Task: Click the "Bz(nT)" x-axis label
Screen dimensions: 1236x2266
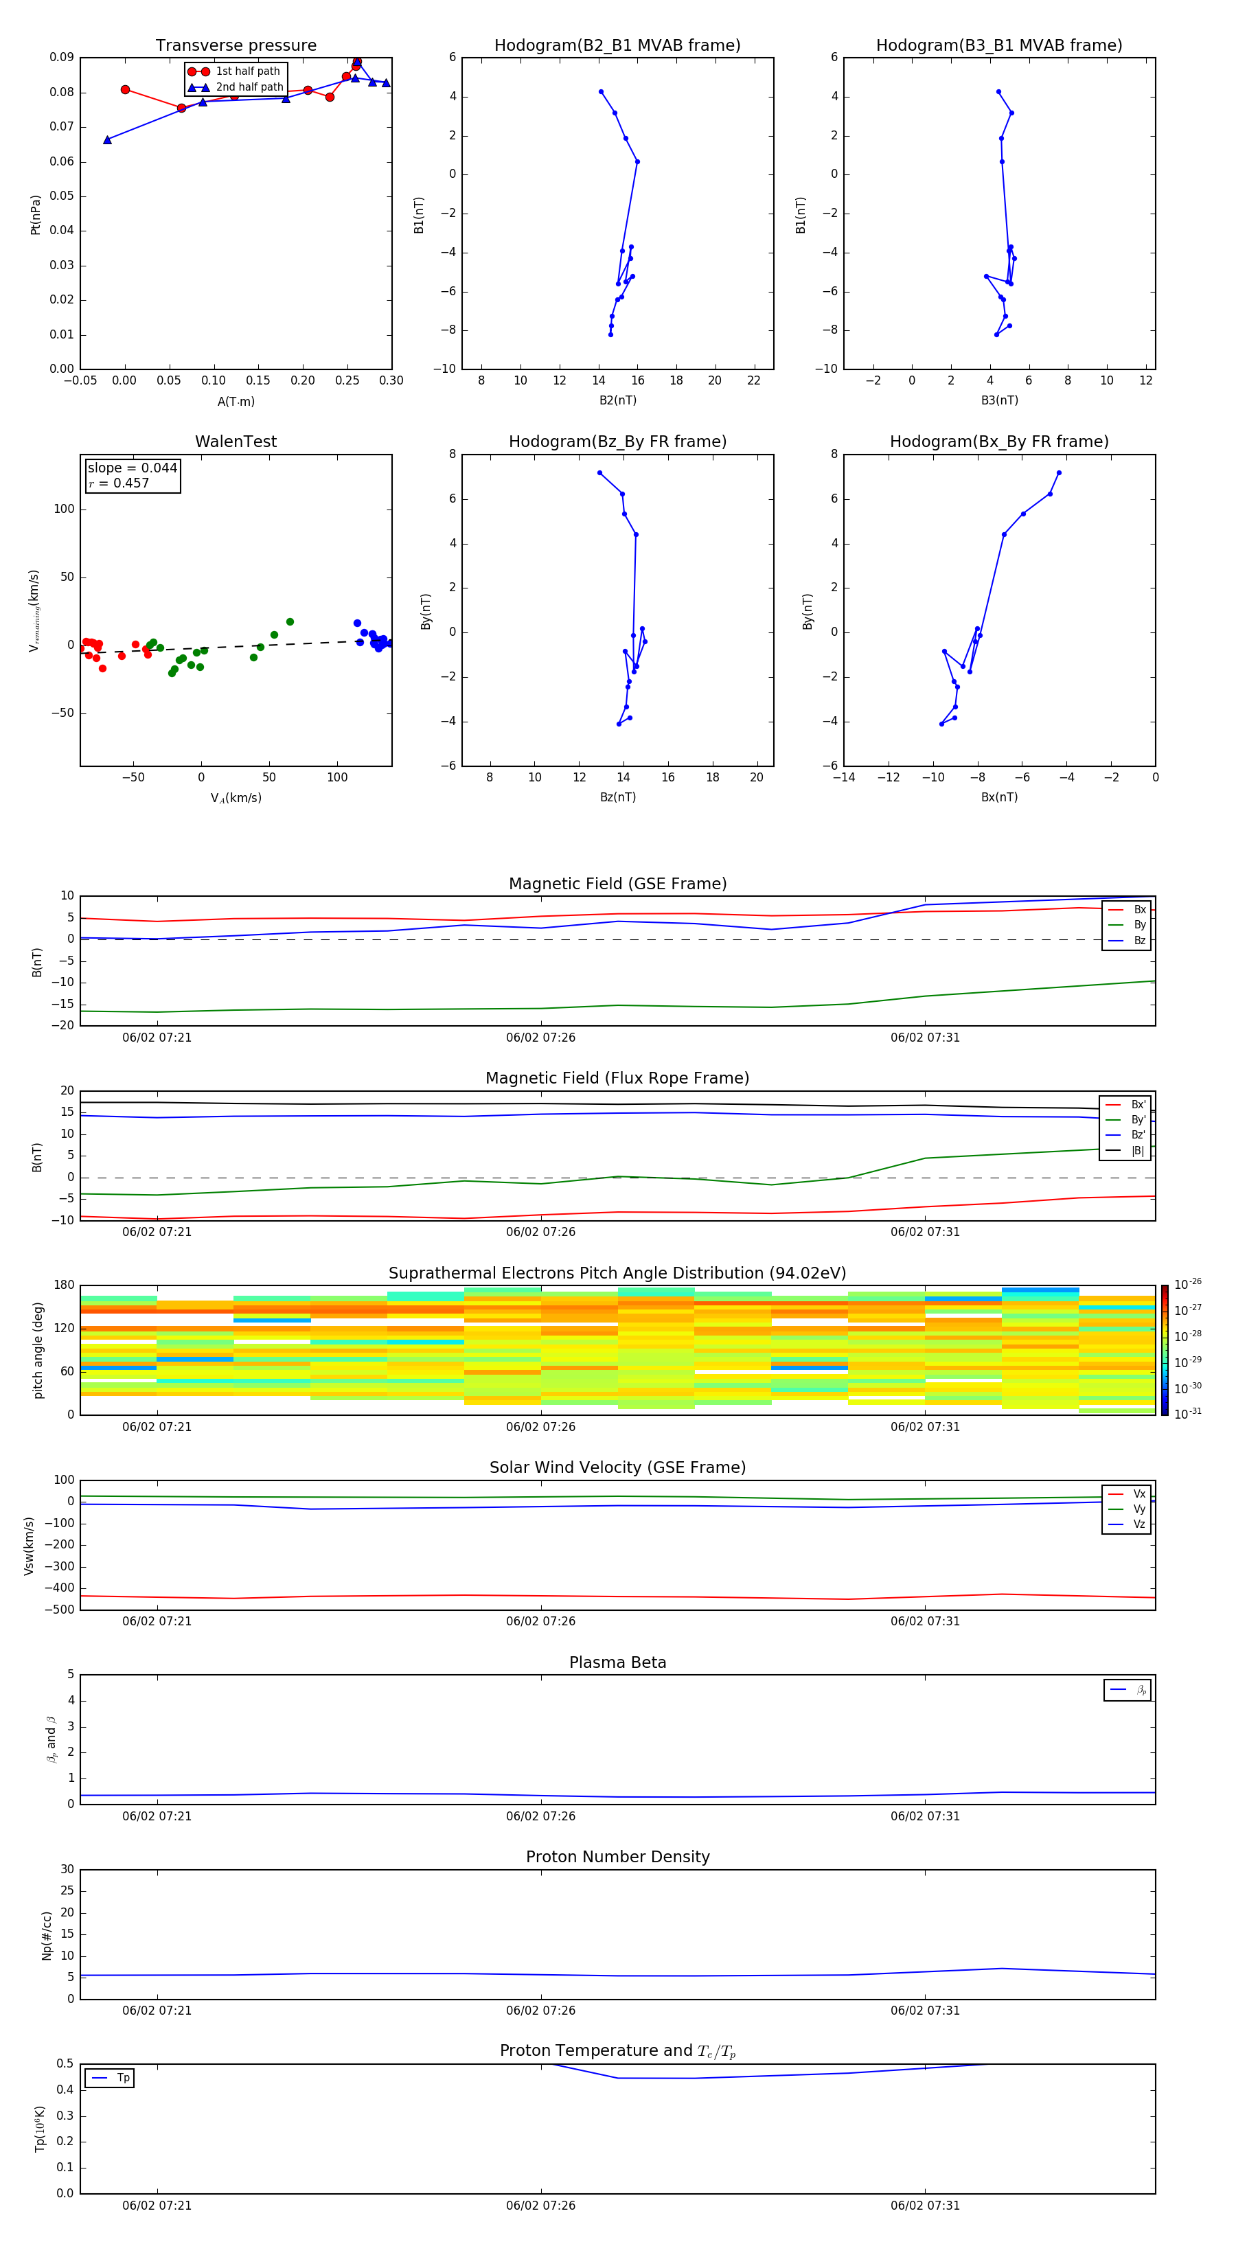Action: [617, 797]
